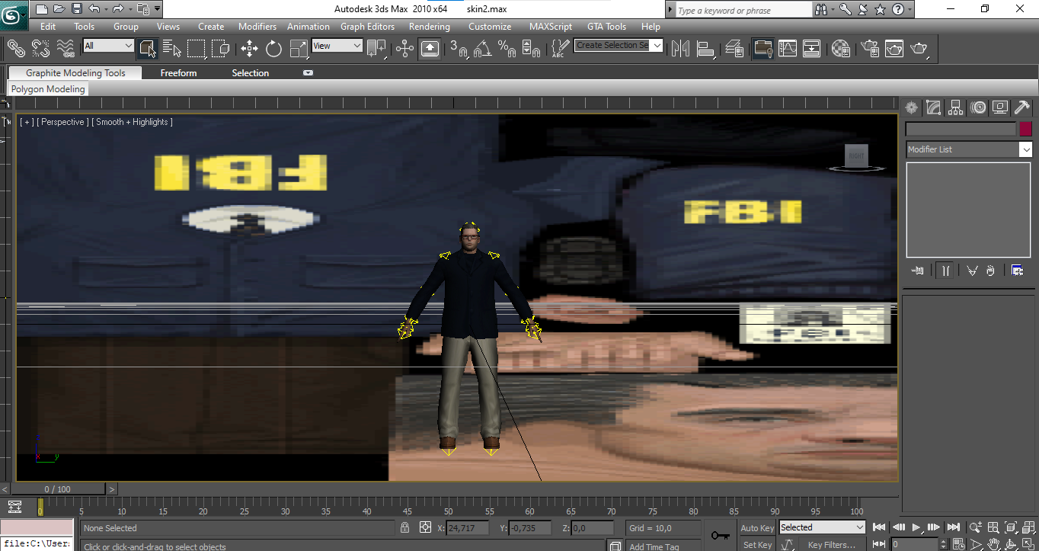Toggle the Window/Crossing selection mode
This screenshot has height=551, width=1039.
[x=221, y=48]
